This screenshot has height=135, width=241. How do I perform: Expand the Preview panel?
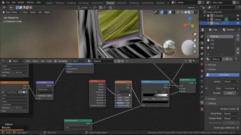click(x=212, y=65)
